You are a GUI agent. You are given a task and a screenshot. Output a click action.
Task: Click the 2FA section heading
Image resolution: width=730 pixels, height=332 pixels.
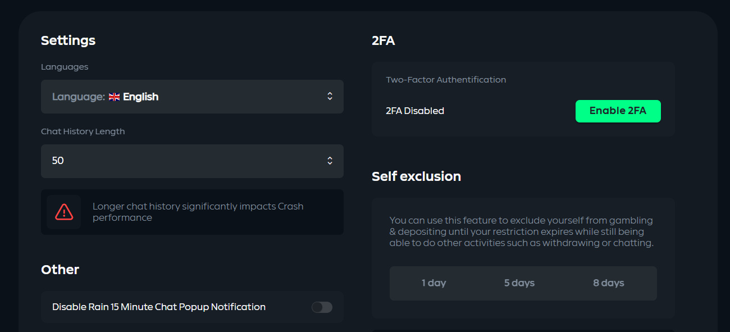click(383, 40)
